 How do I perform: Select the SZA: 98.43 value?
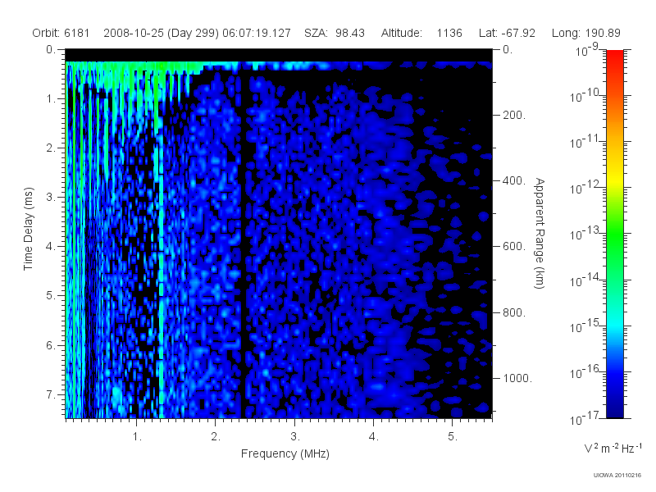click(335, 33)
